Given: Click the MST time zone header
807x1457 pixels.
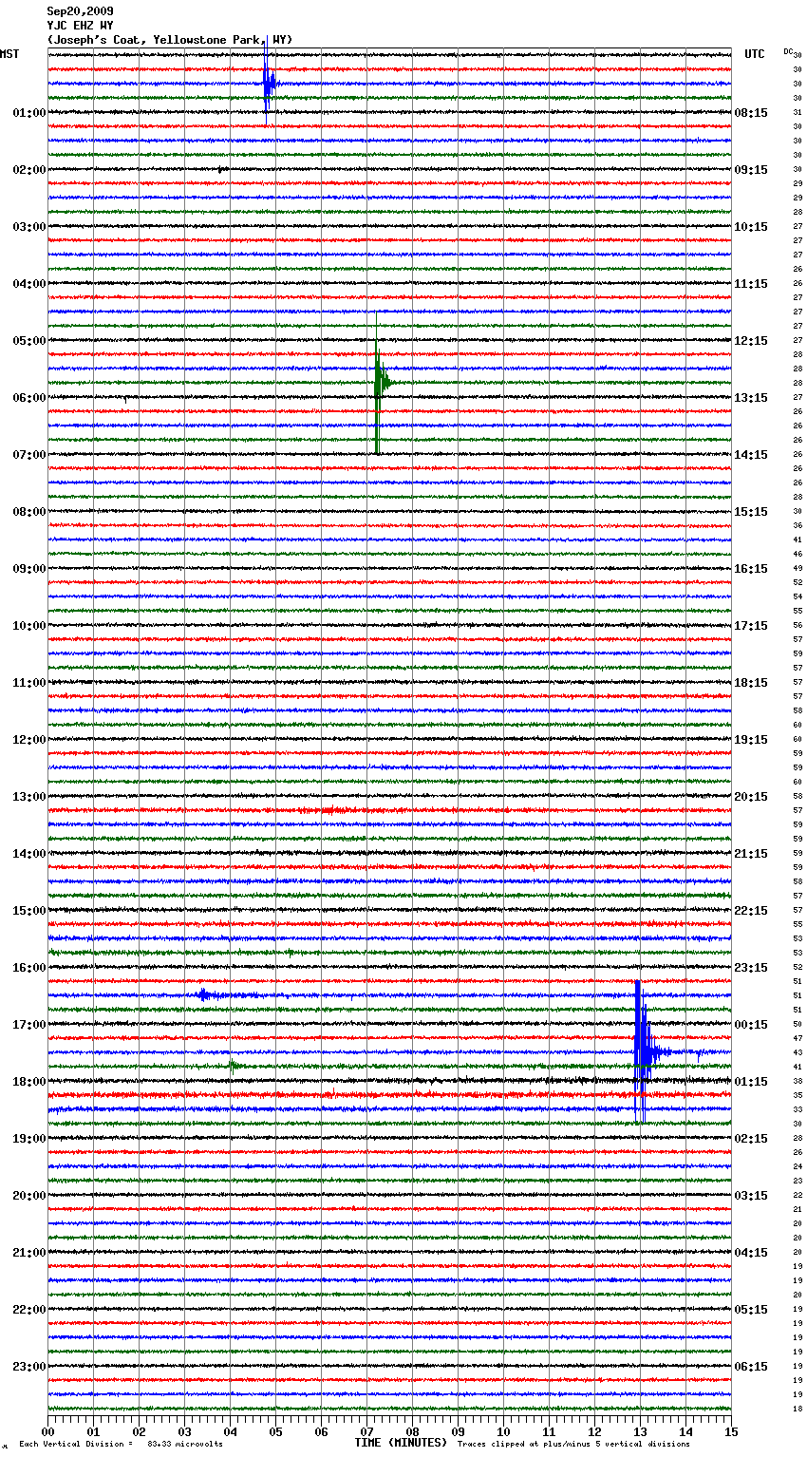Looking at the screenshot, I should tap(9, 54).
